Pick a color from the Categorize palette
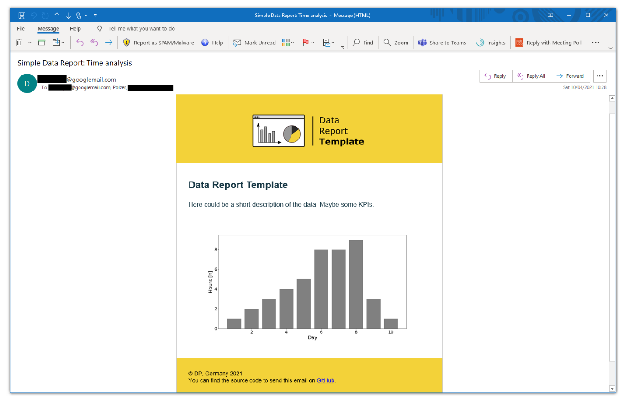 (285, 42)
